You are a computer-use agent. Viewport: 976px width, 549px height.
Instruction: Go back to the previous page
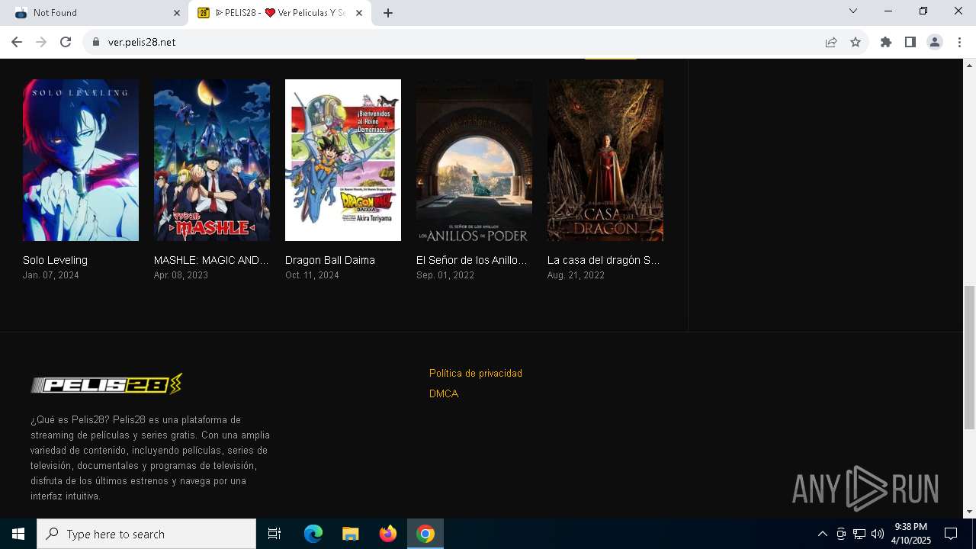(x=17, y=42)
